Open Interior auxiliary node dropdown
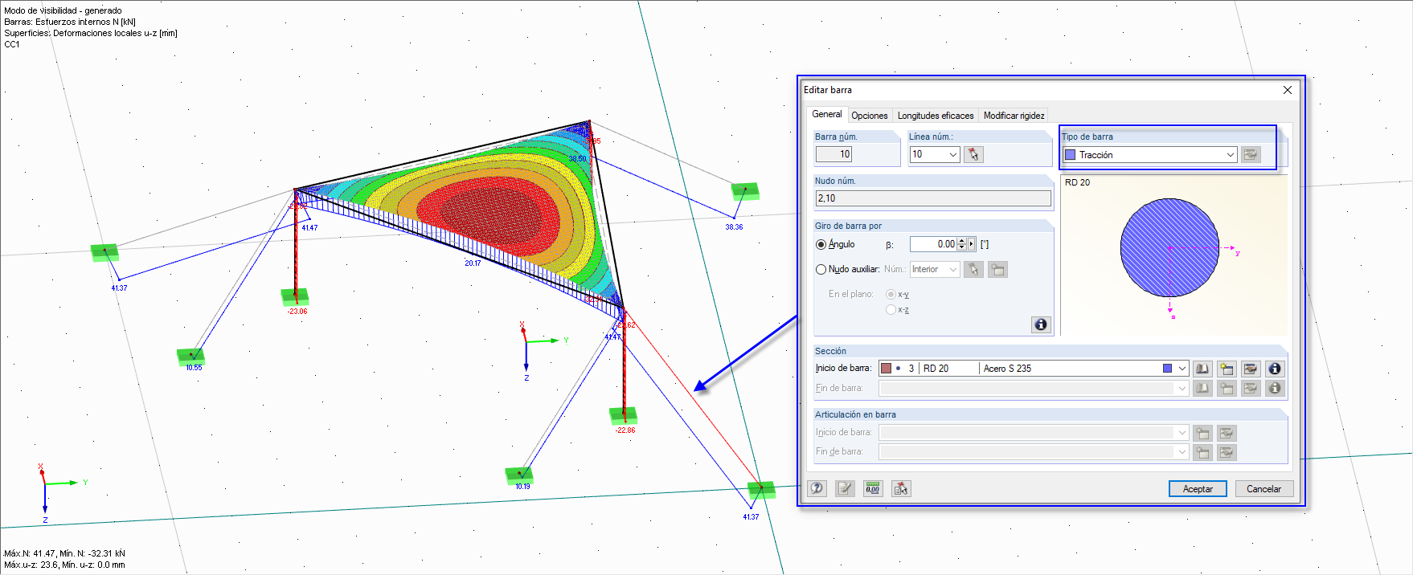Image resolution: width=1413 pixels, height=575 pixels. pos(953,270)
